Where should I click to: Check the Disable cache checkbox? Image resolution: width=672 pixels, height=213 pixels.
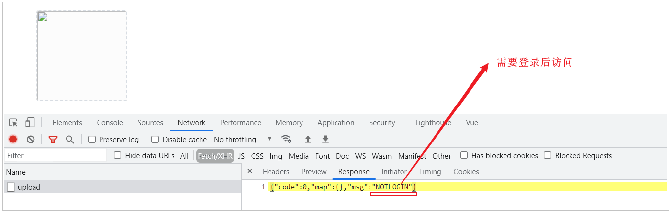coord(155,140)
